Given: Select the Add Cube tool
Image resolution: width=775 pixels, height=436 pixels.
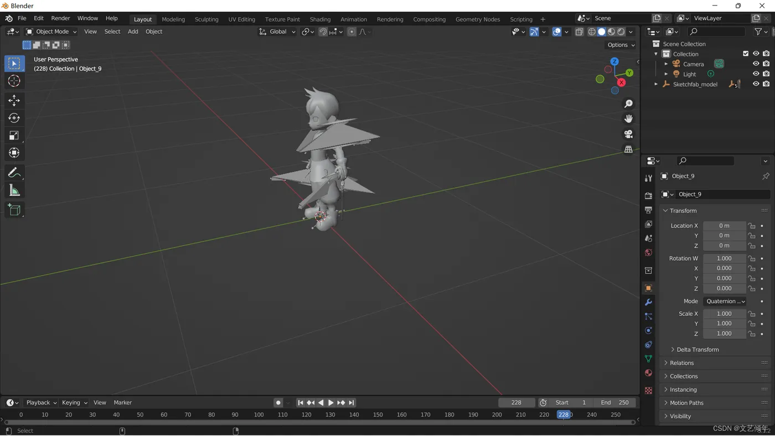Looking at the screenshot, I should [x=14, y=210].
